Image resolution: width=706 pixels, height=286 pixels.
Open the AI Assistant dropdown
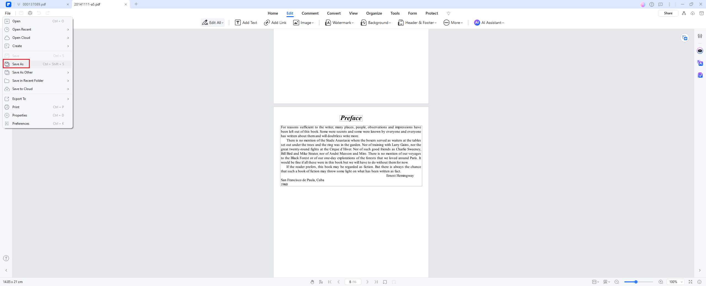tap(489, 23)
